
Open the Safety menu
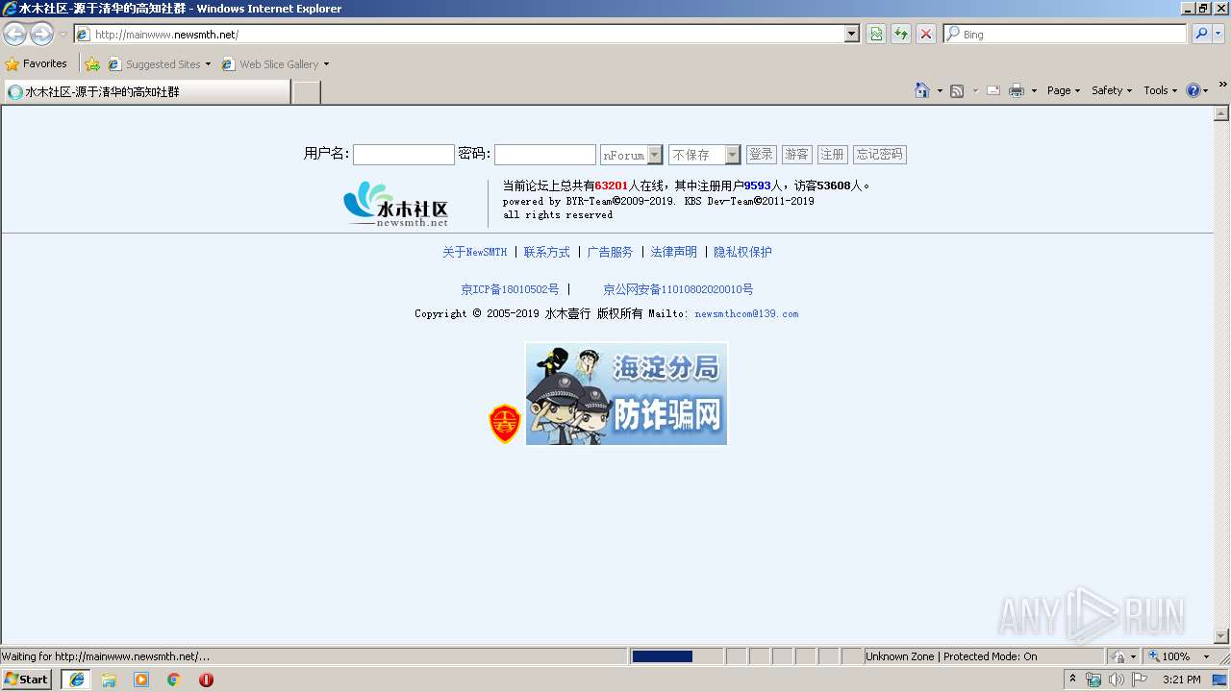click(x=1112, y=90)
